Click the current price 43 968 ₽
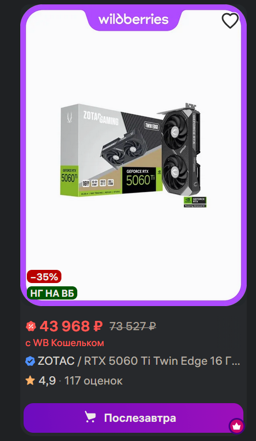The image size is (256, 441). tap(71, 326)
